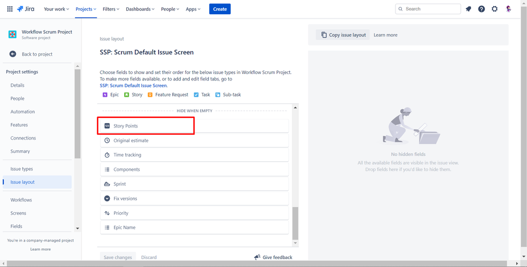Image resolution: width=527 pixels, height=267 pixels.
Task: Click the Story issue type icon
Action: (x=126, y=95)
